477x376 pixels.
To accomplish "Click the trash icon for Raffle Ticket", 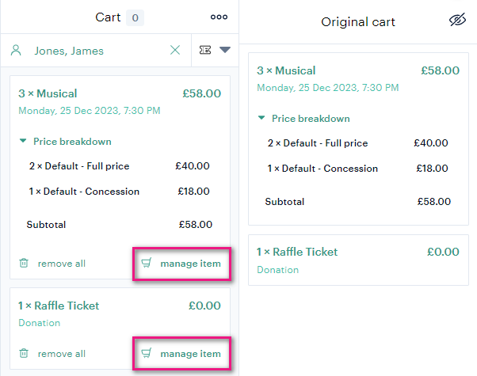I will click(x=24, y=353).
